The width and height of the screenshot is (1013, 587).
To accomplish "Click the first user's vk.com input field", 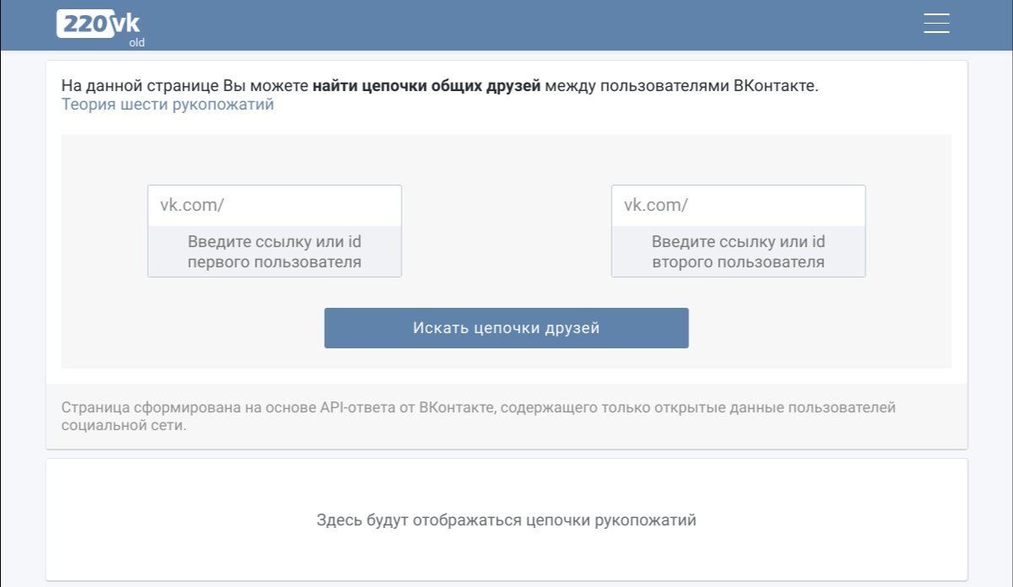I will click(274, 204).
